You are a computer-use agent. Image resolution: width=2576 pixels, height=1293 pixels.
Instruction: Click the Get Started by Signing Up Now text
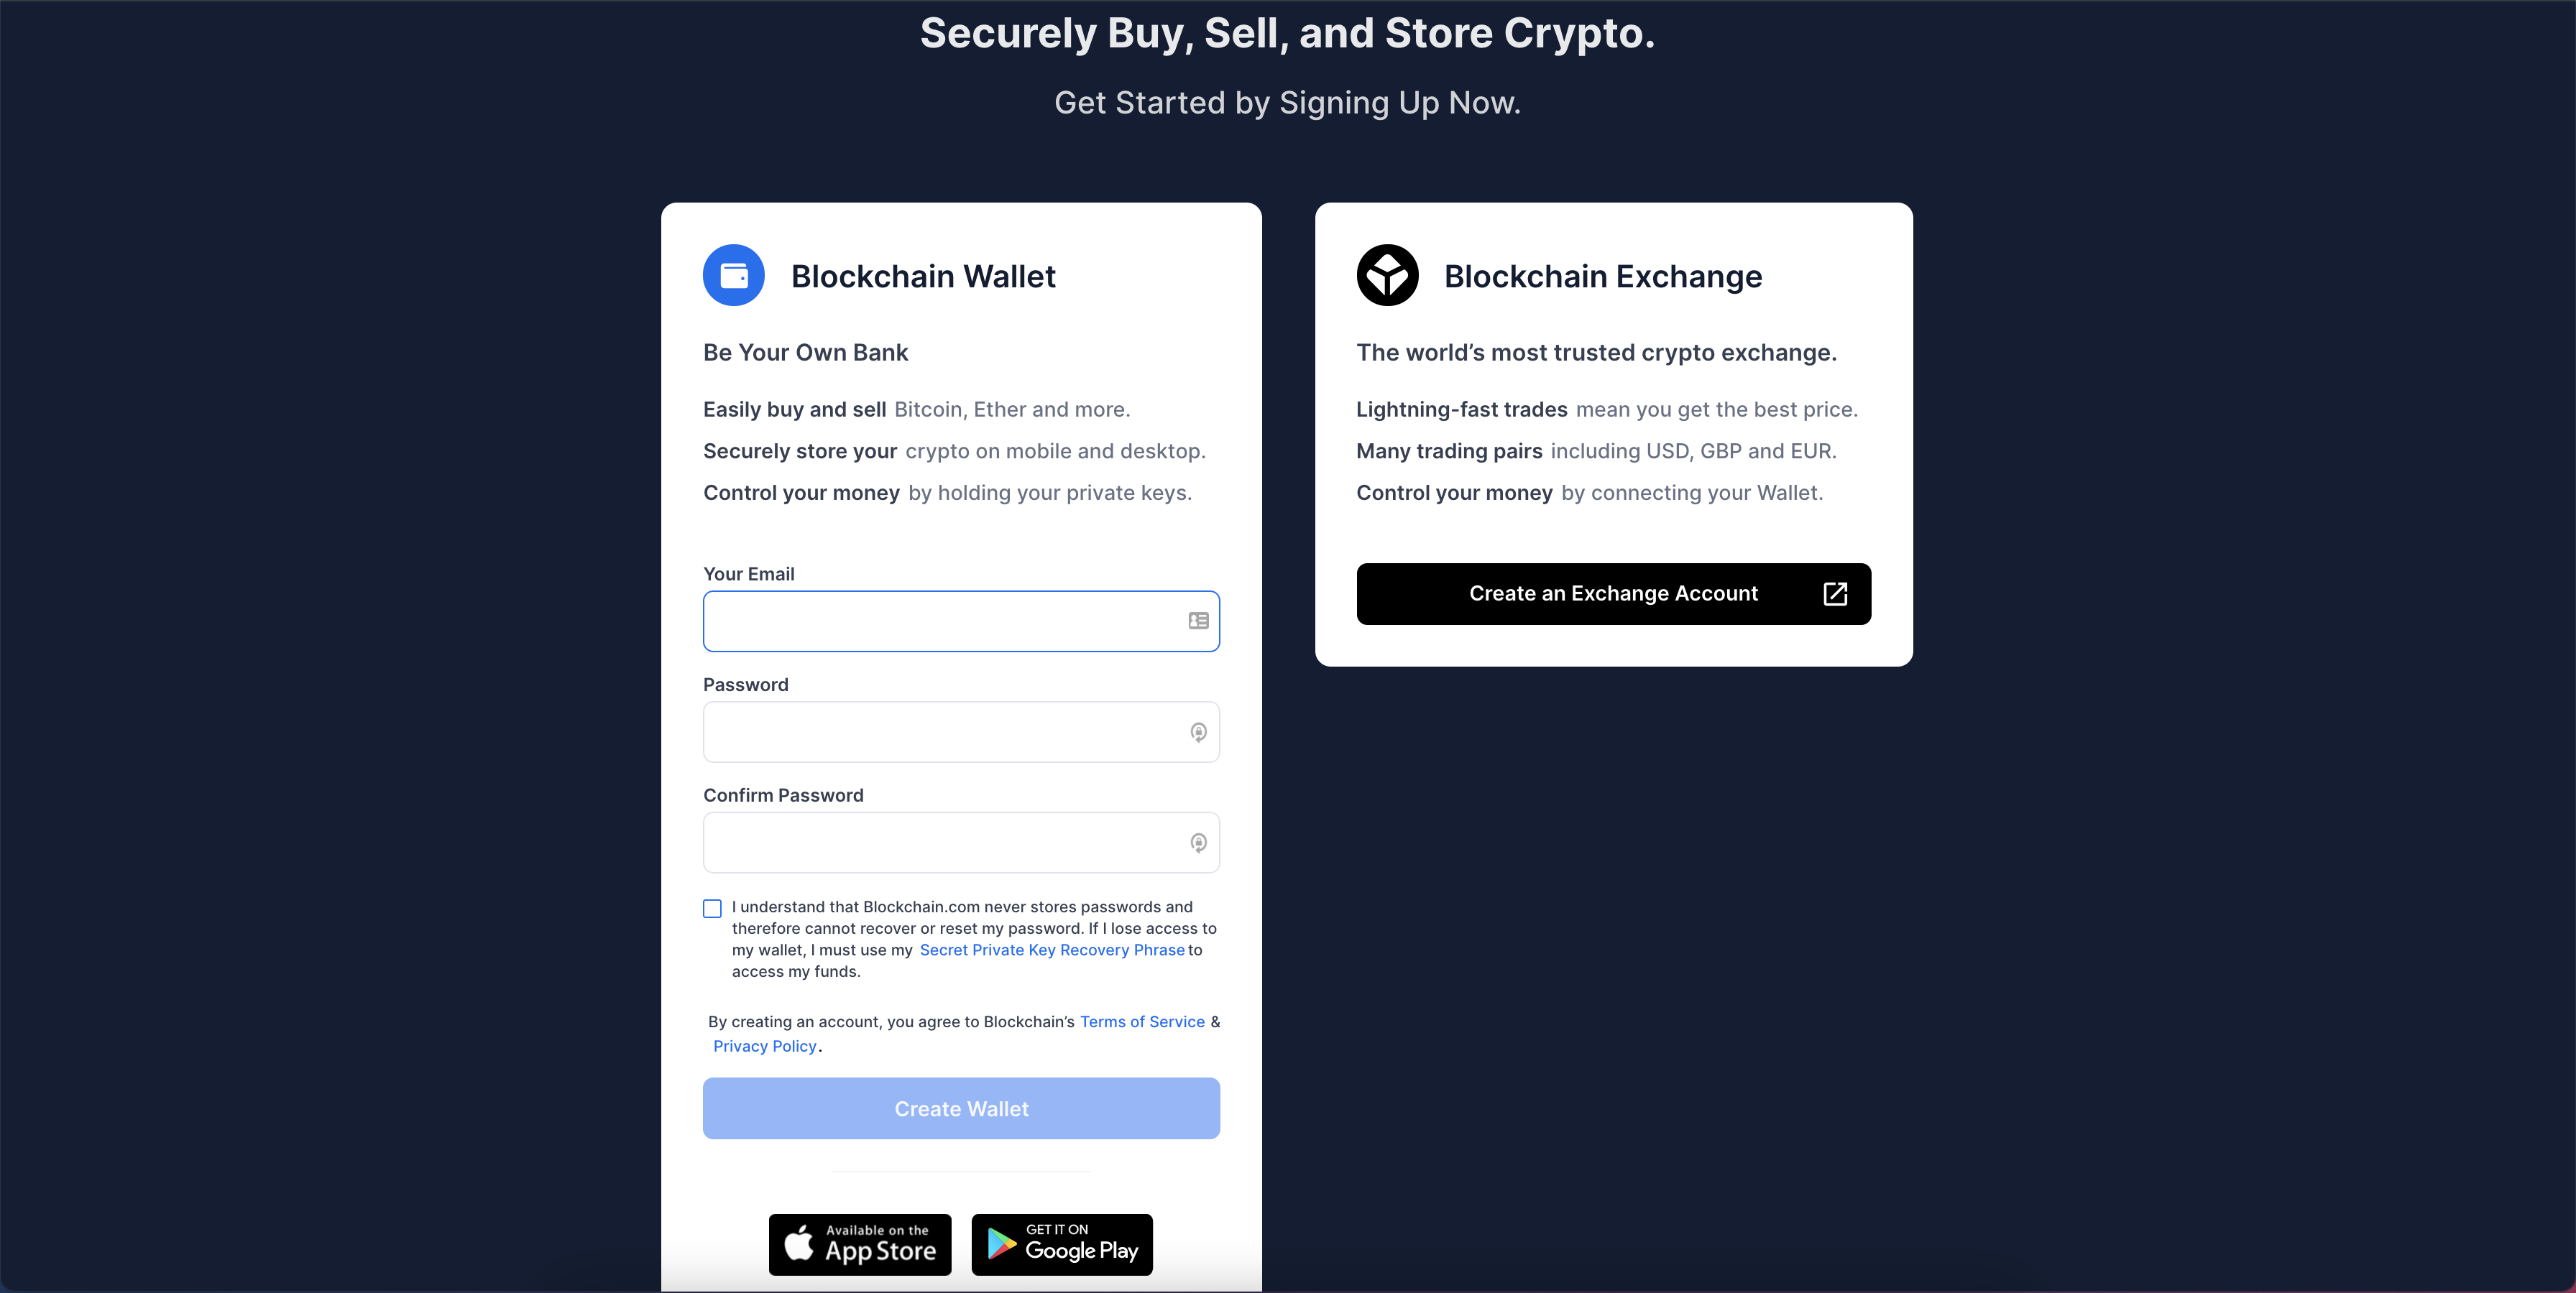click(x=1287, y=102)
